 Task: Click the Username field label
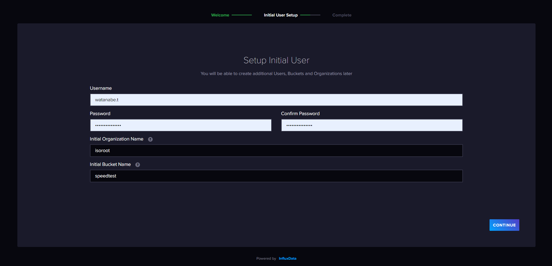tap(101, 88)
